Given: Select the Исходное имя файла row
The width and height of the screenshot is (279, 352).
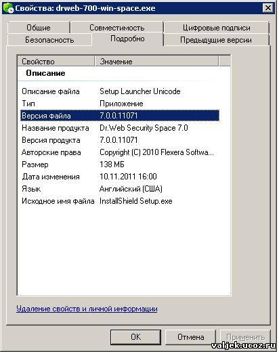Looking at the screenshot, I should click(120, 201).
